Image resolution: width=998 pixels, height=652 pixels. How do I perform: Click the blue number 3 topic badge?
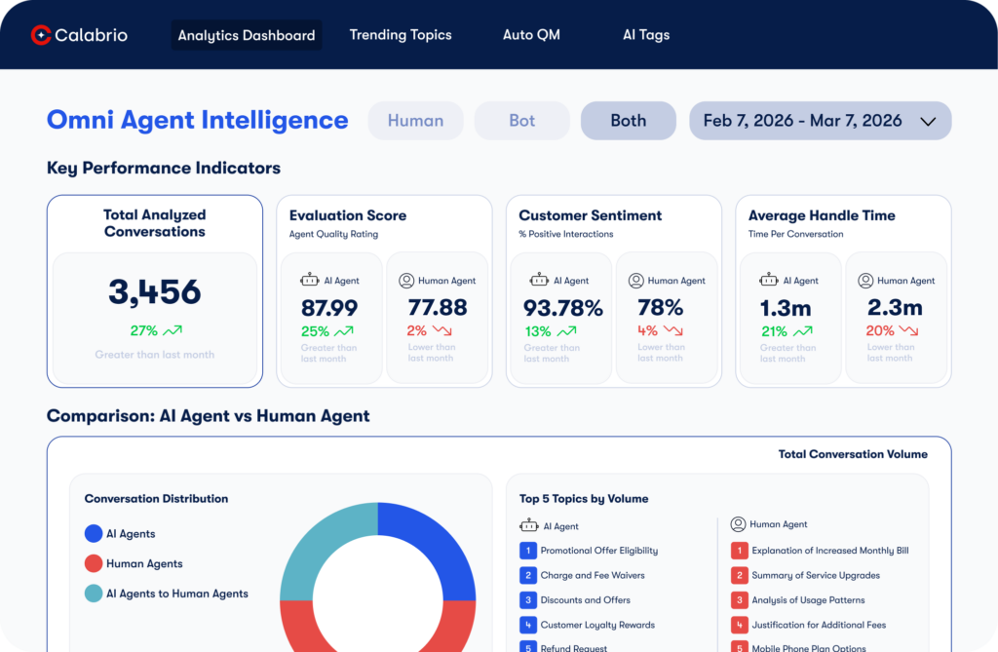tap(528, 599)
